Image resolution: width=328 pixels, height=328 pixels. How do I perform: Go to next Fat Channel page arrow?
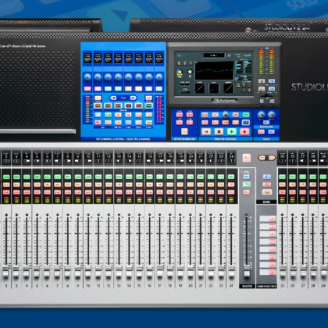click(x=133, y=98)
